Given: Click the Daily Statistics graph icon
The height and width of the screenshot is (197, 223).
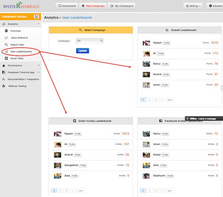Looking at the screenshot, I should click(6, 38).
